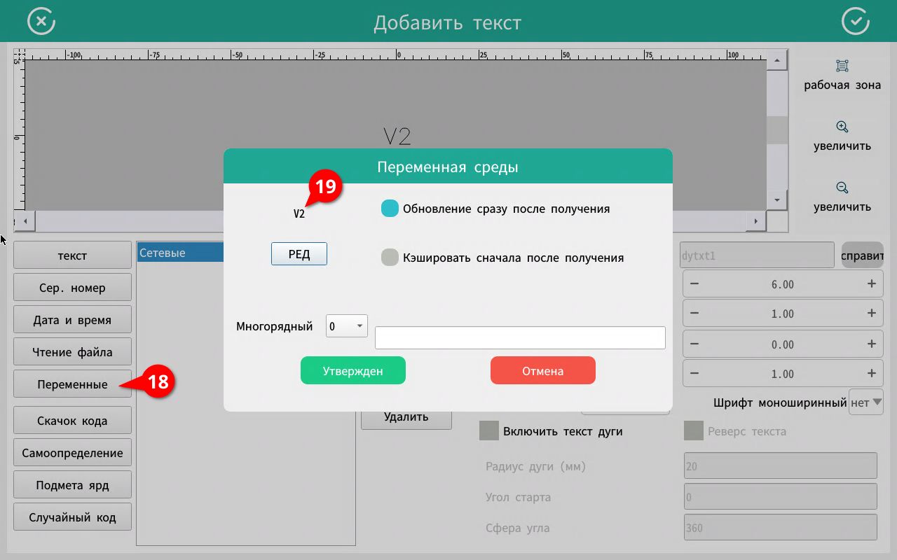The height and width of the screenshot is (560, 897).
Task: Select Кэшировать сначала после получения option
Action: (x=390, y=258)
